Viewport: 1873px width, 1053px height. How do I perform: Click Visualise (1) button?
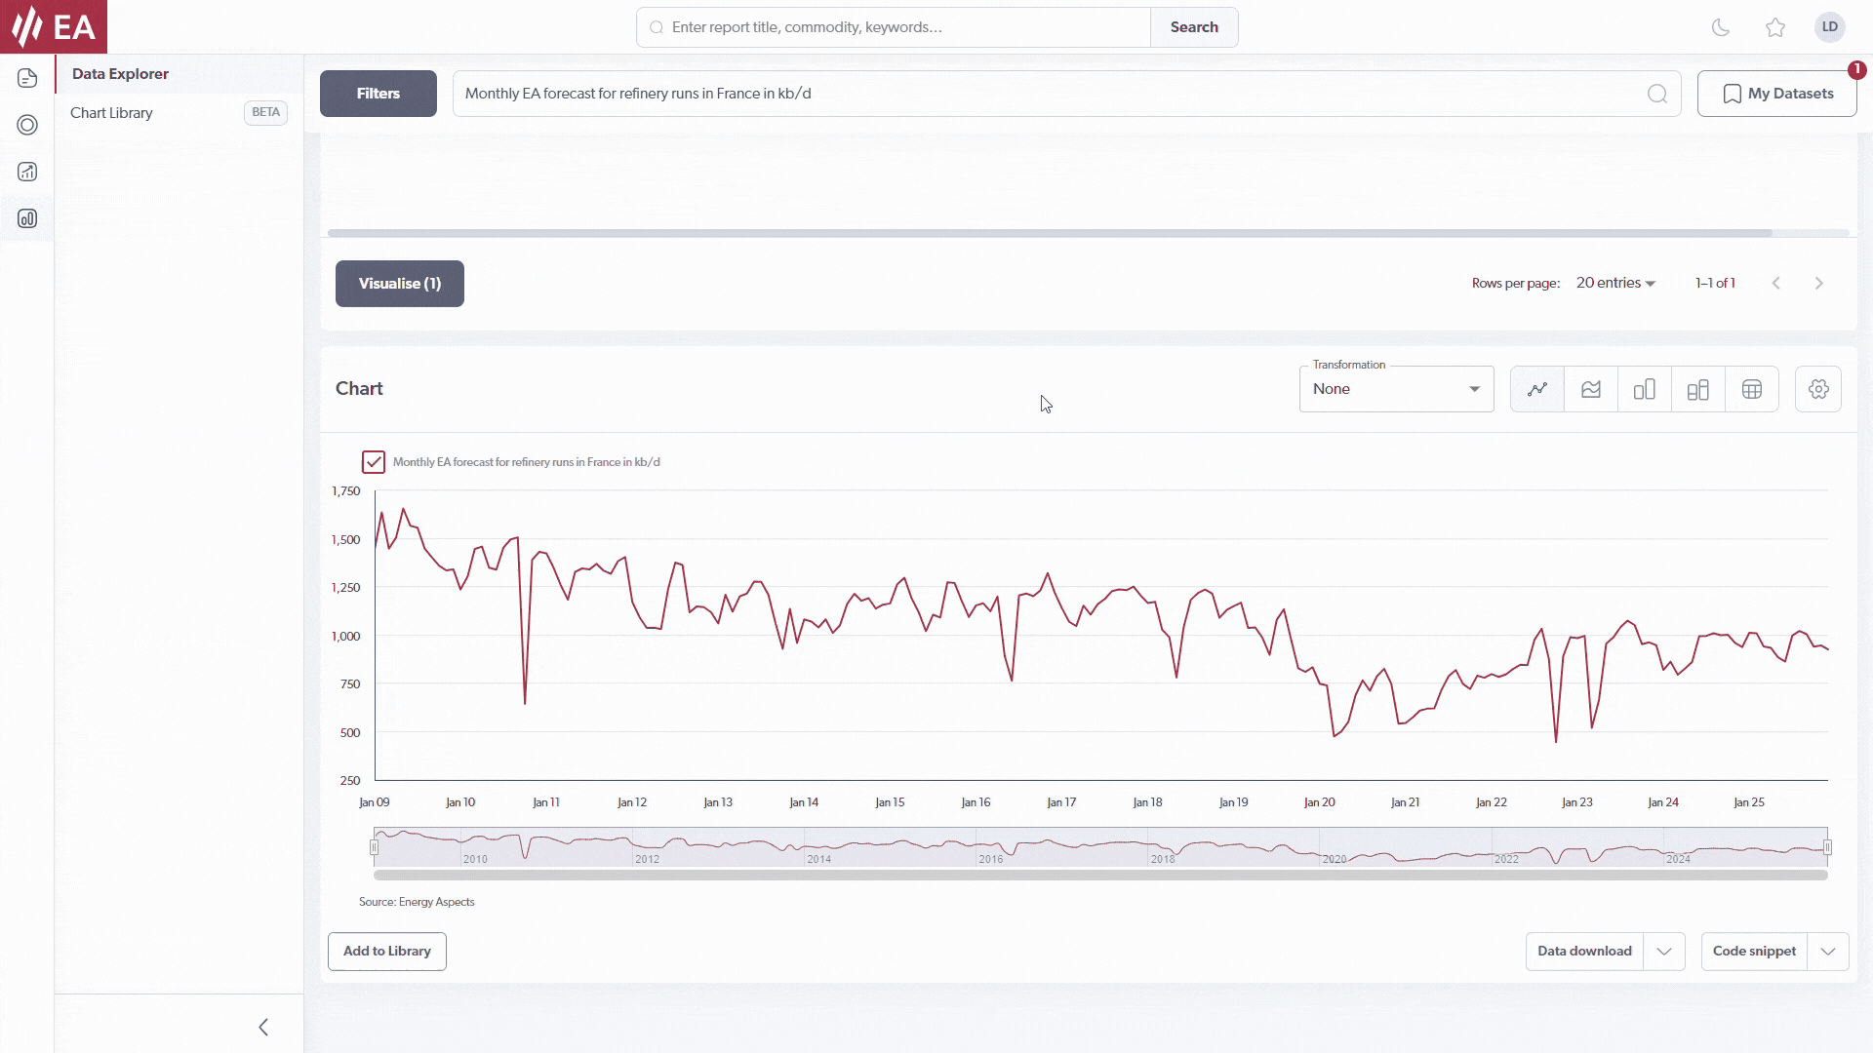pyautogui.click(x=400, y=284)
